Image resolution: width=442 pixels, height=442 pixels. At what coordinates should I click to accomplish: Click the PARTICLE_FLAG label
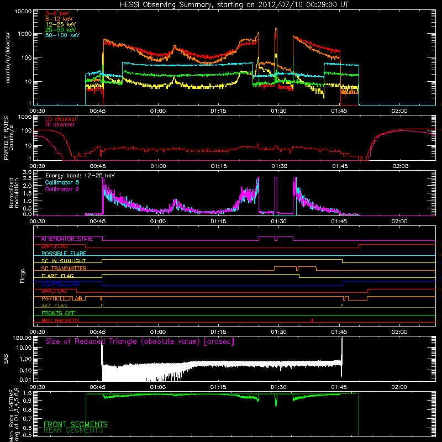coord(62,298)
